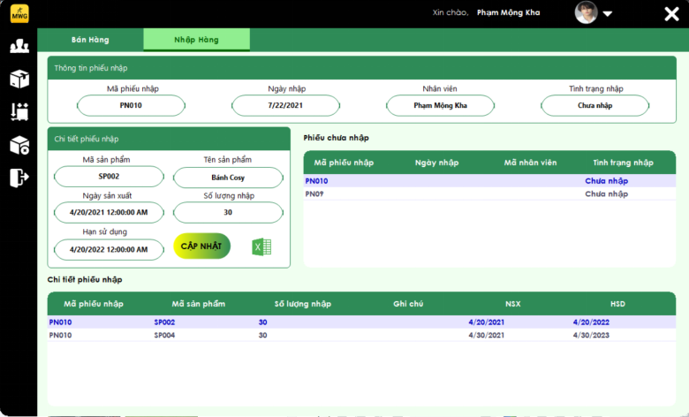This screenshot has height=417, width=689.
Task: Click Mã nhân viên column header
Action: pyautogui.click(x=530, y=163)
